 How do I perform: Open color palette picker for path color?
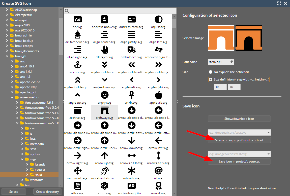point(232,62)
